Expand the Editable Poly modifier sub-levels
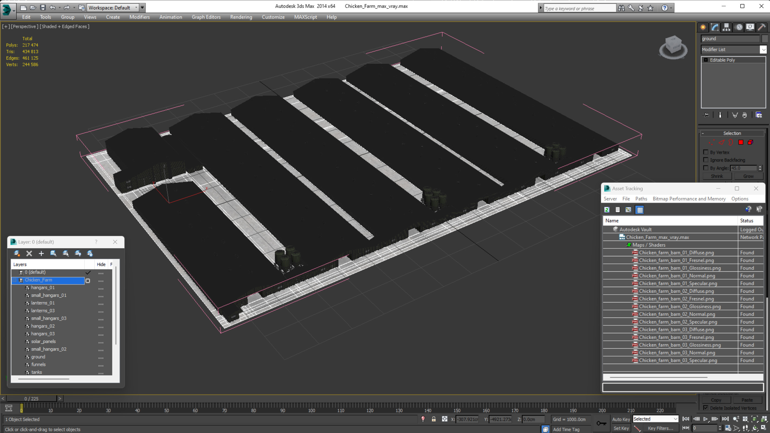Viewport: 770px width, 433px height. (706, 60)
